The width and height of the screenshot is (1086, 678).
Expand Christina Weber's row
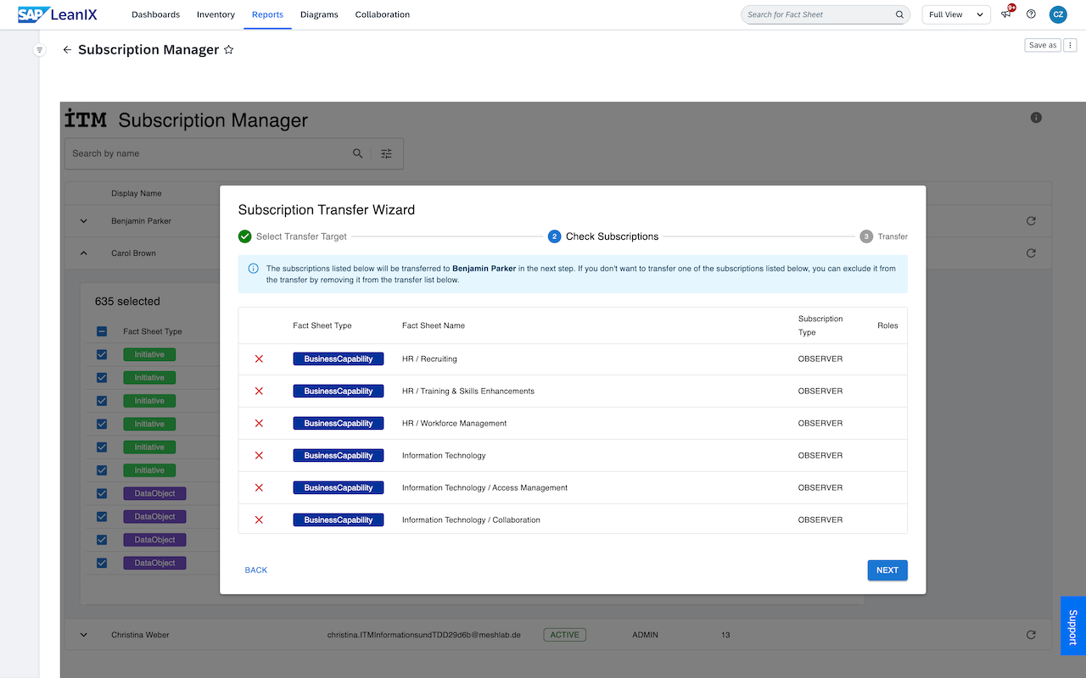pyautogui.click(x=83, y=635)
